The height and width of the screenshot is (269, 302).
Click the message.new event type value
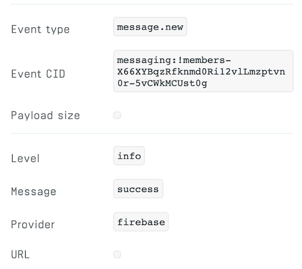(150, 27)
